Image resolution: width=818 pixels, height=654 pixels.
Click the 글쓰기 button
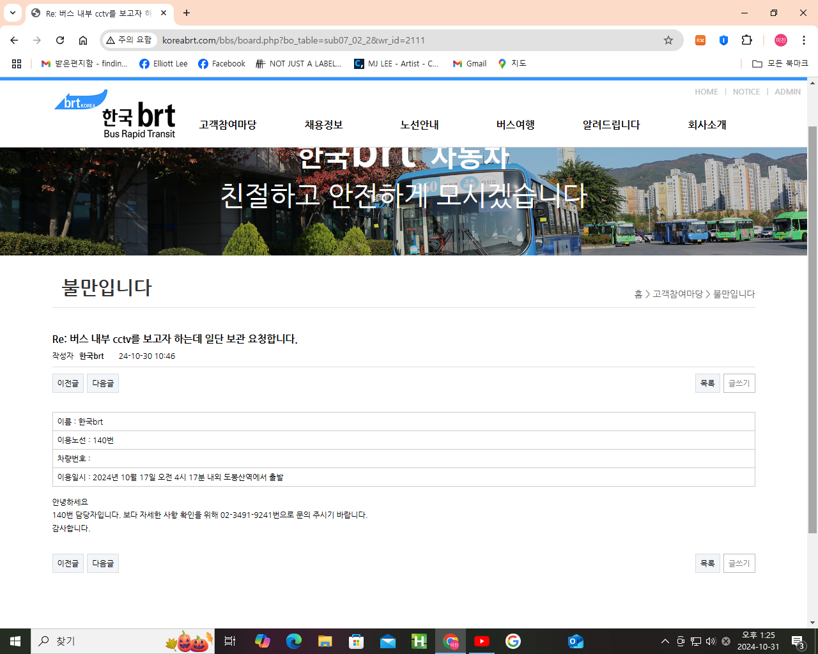[x=739, y=383]
